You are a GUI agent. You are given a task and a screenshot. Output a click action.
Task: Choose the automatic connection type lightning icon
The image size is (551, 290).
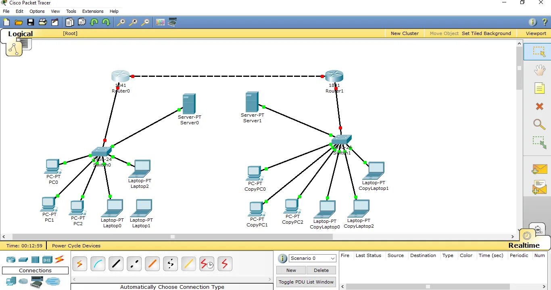[79, 264]
